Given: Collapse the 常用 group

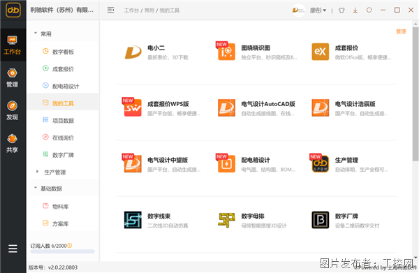Looking at the screenshot, I should click(x=36, y=34).
